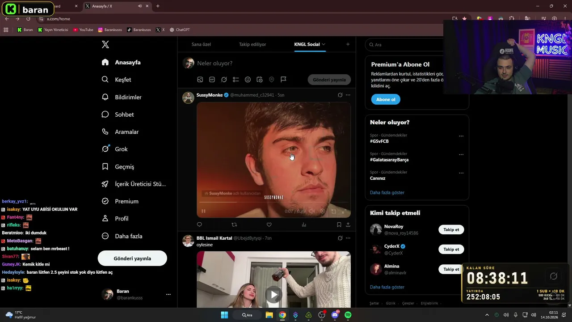Seek the SussyMonke video progress bar
572x322 pixels.
273,203
